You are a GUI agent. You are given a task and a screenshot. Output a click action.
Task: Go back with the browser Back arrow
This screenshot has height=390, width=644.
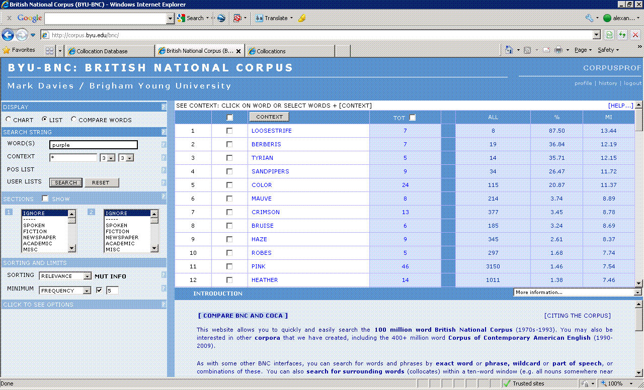click(x=8, y=35)
